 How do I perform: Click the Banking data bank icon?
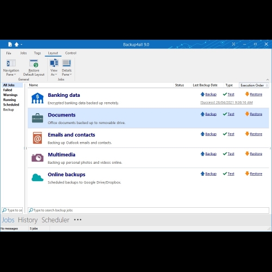pyautogui.click(x=38, y=98)
